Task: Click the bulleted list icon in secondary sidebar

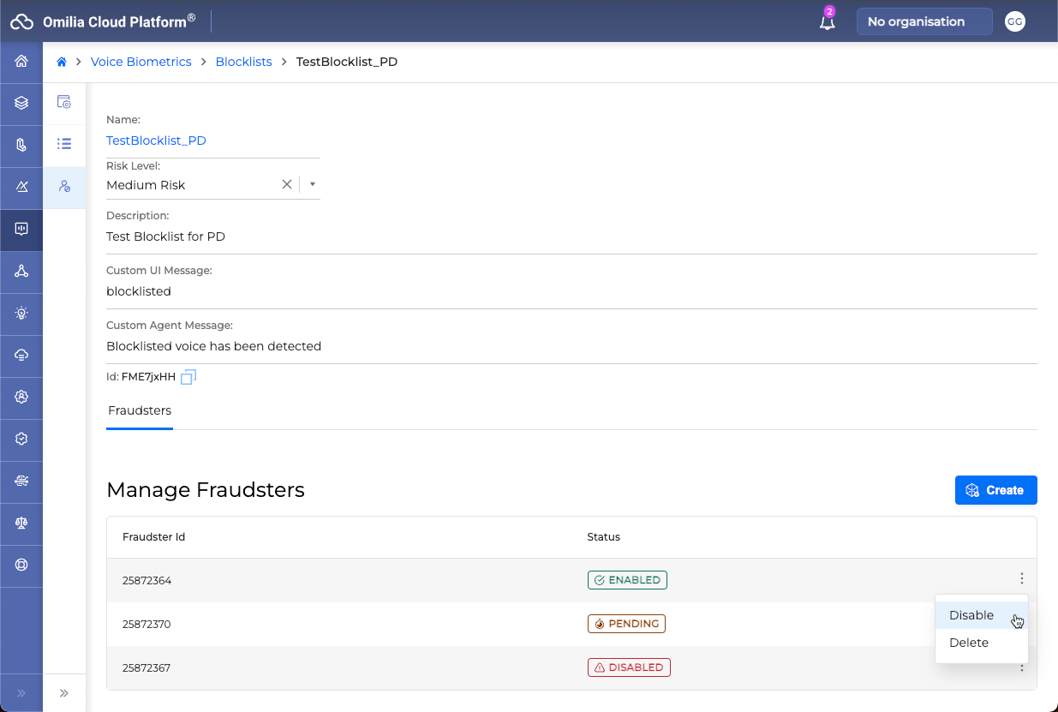Action: point(64,144)
